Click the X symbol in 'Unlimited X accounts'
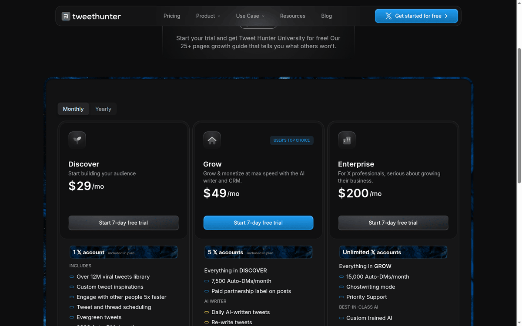The width and height of the screenshot is (522, 326). (373, 253)
